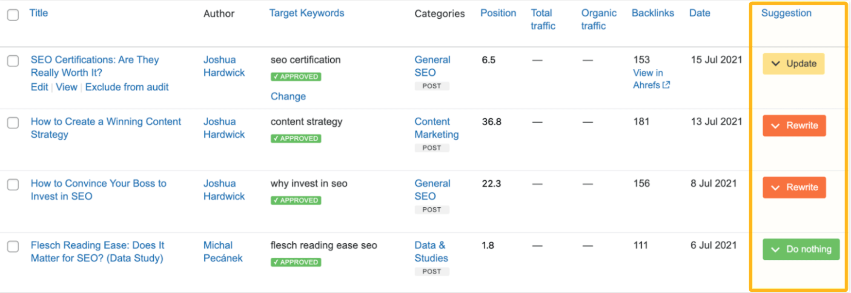Click Exclude from audit link
Viewport: 851px width, 293px height.
(x=127, y=87)
